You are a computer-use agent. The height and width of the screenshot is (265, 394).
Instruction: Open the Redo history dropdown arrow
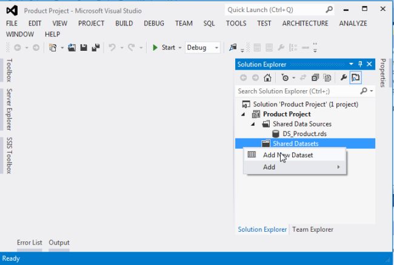pos(141,48)
